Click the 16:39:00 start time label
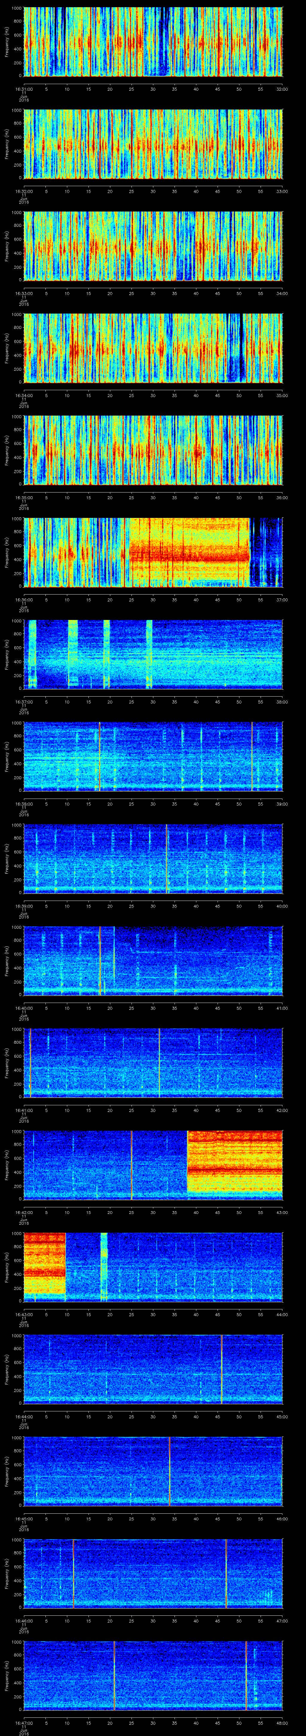This screenshot has width=306, height=1736. tap(24, 906)
